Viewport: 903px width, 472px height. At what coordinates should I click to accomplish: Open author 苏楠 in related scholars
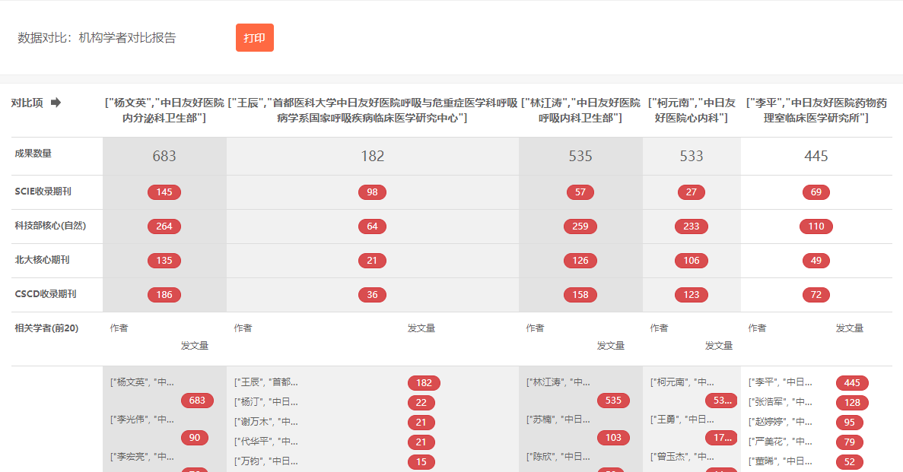(558, 419)
